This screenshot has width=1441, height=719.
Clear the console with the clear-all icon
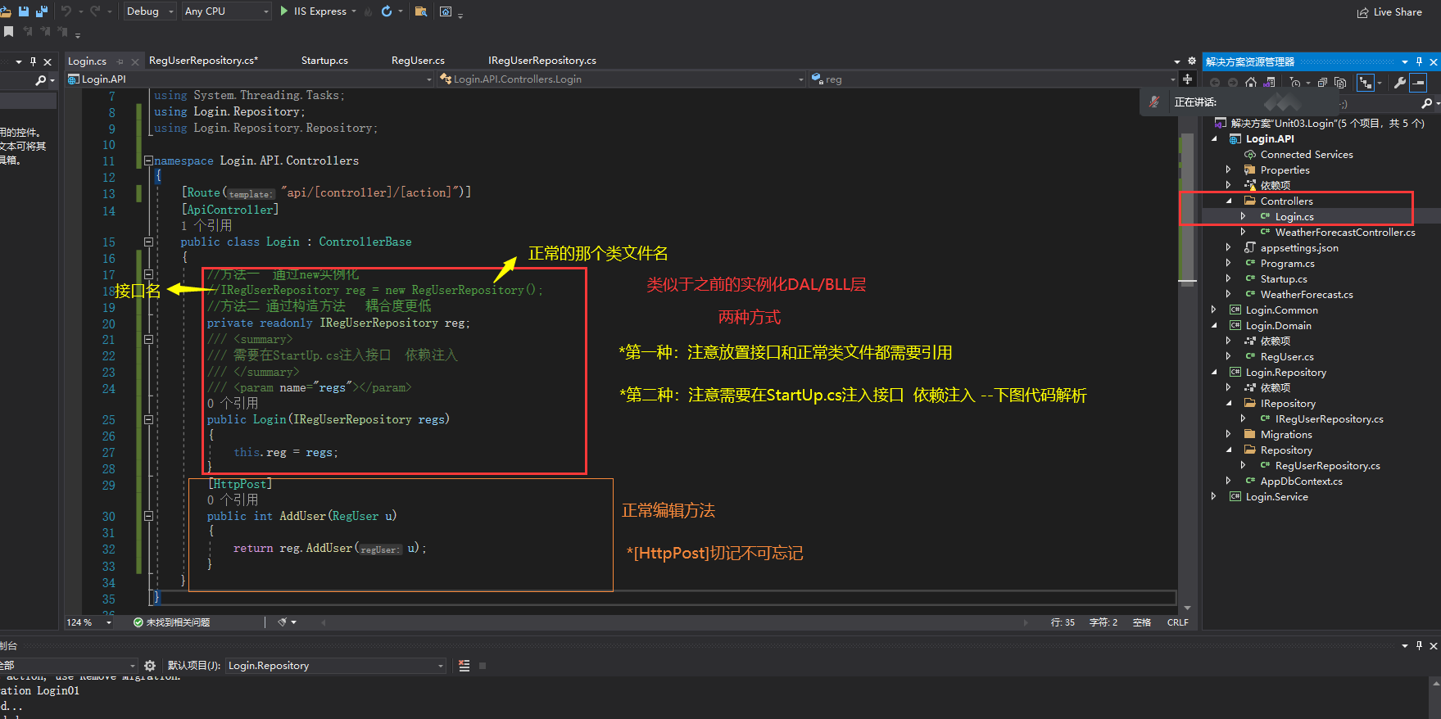point(464,666)
